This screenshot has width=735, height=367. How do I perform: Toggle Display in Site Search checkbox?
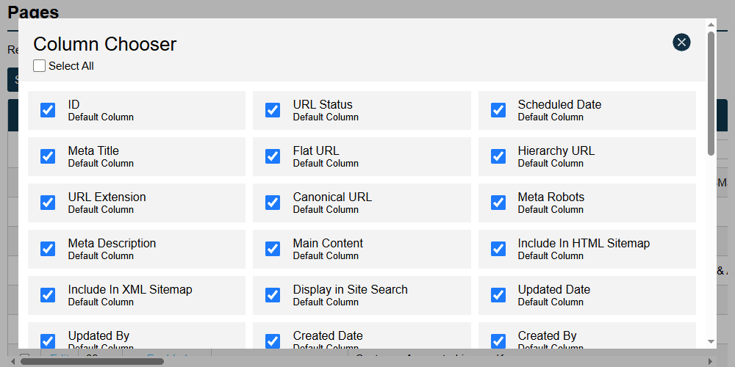pos(273,295)
